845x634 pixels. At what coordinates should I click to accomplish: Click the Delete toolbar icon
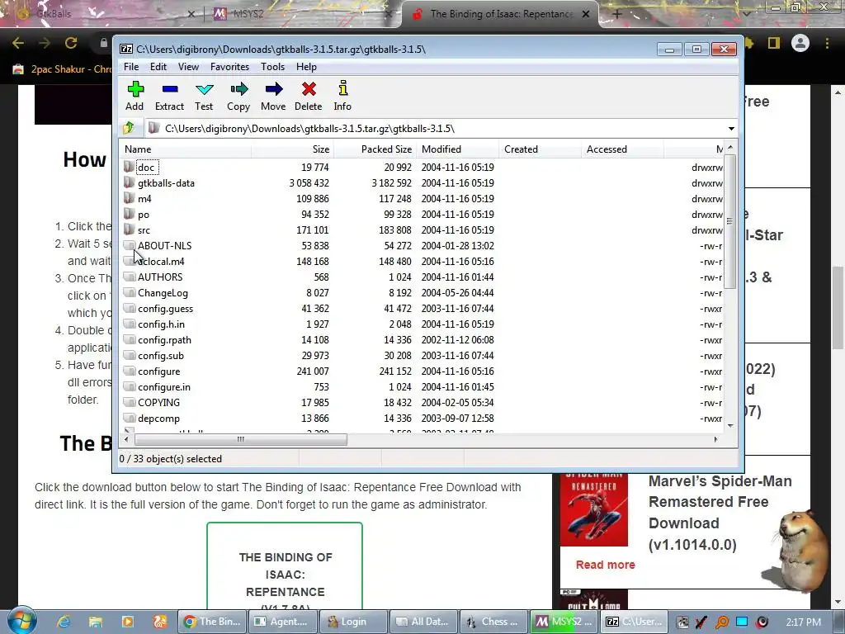pos(309,89)
